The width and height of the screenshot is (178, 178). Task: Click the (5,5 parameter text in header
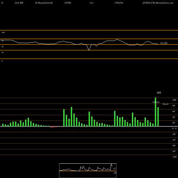point(91,3)
